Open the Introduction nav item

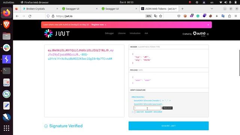(x=135, y=33)
